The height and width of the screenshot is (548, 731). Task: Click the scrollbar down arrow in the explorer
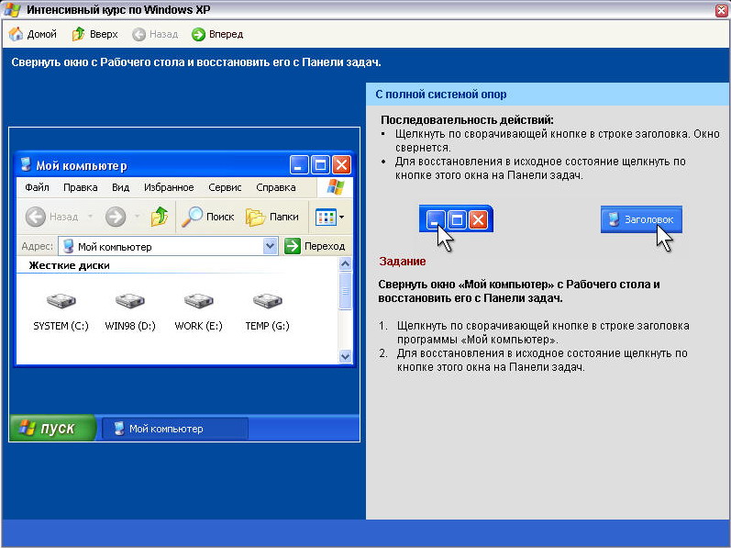(346, 356)
